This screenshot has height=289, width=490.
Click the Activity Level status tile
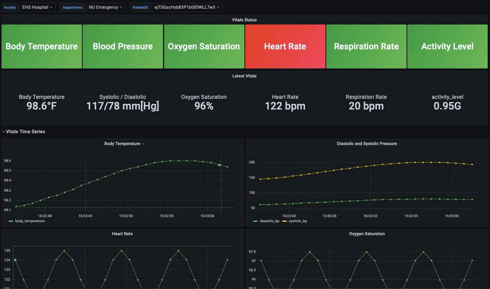[447, 46]
